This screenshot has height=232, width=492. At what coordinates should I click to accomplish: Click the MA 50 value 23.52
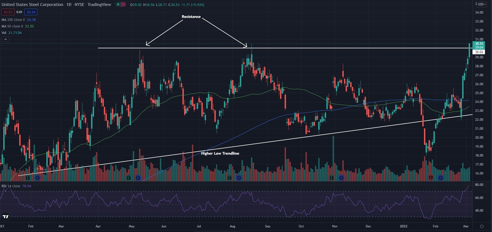point(30,26)
